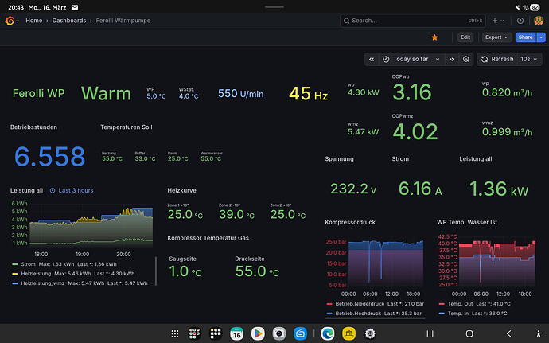Open WP Temp. Wasser Ist panel title

467,222
